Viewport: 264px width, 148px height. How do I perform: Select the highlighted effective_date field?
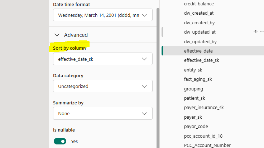click(x=213, y=51)
